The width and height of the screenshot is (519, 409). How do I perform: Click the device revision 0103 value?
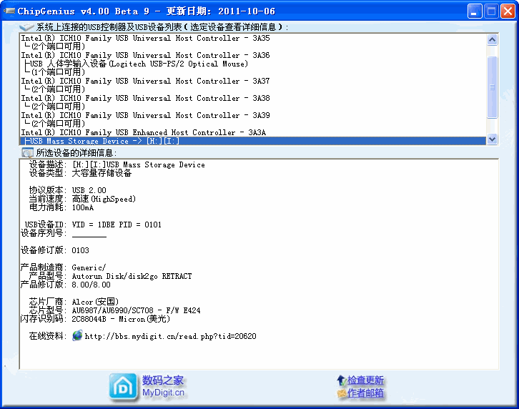[81, 250]
